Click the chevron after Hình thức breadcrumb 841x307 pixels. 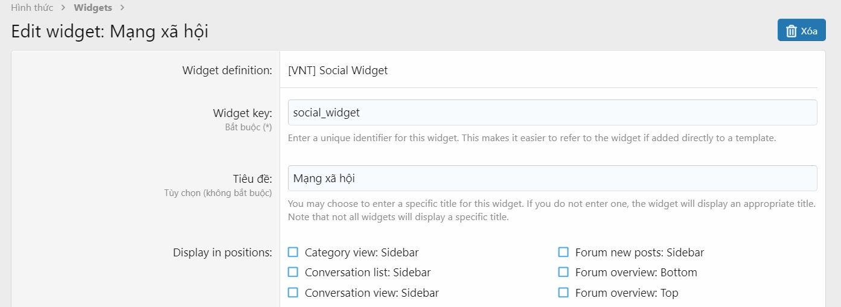coord(63,8)
